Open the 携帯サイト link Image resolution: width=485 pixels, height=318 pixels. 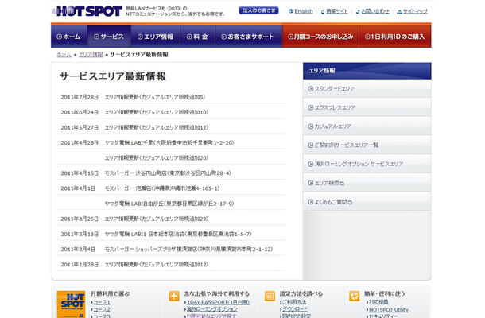click(337, 11)
